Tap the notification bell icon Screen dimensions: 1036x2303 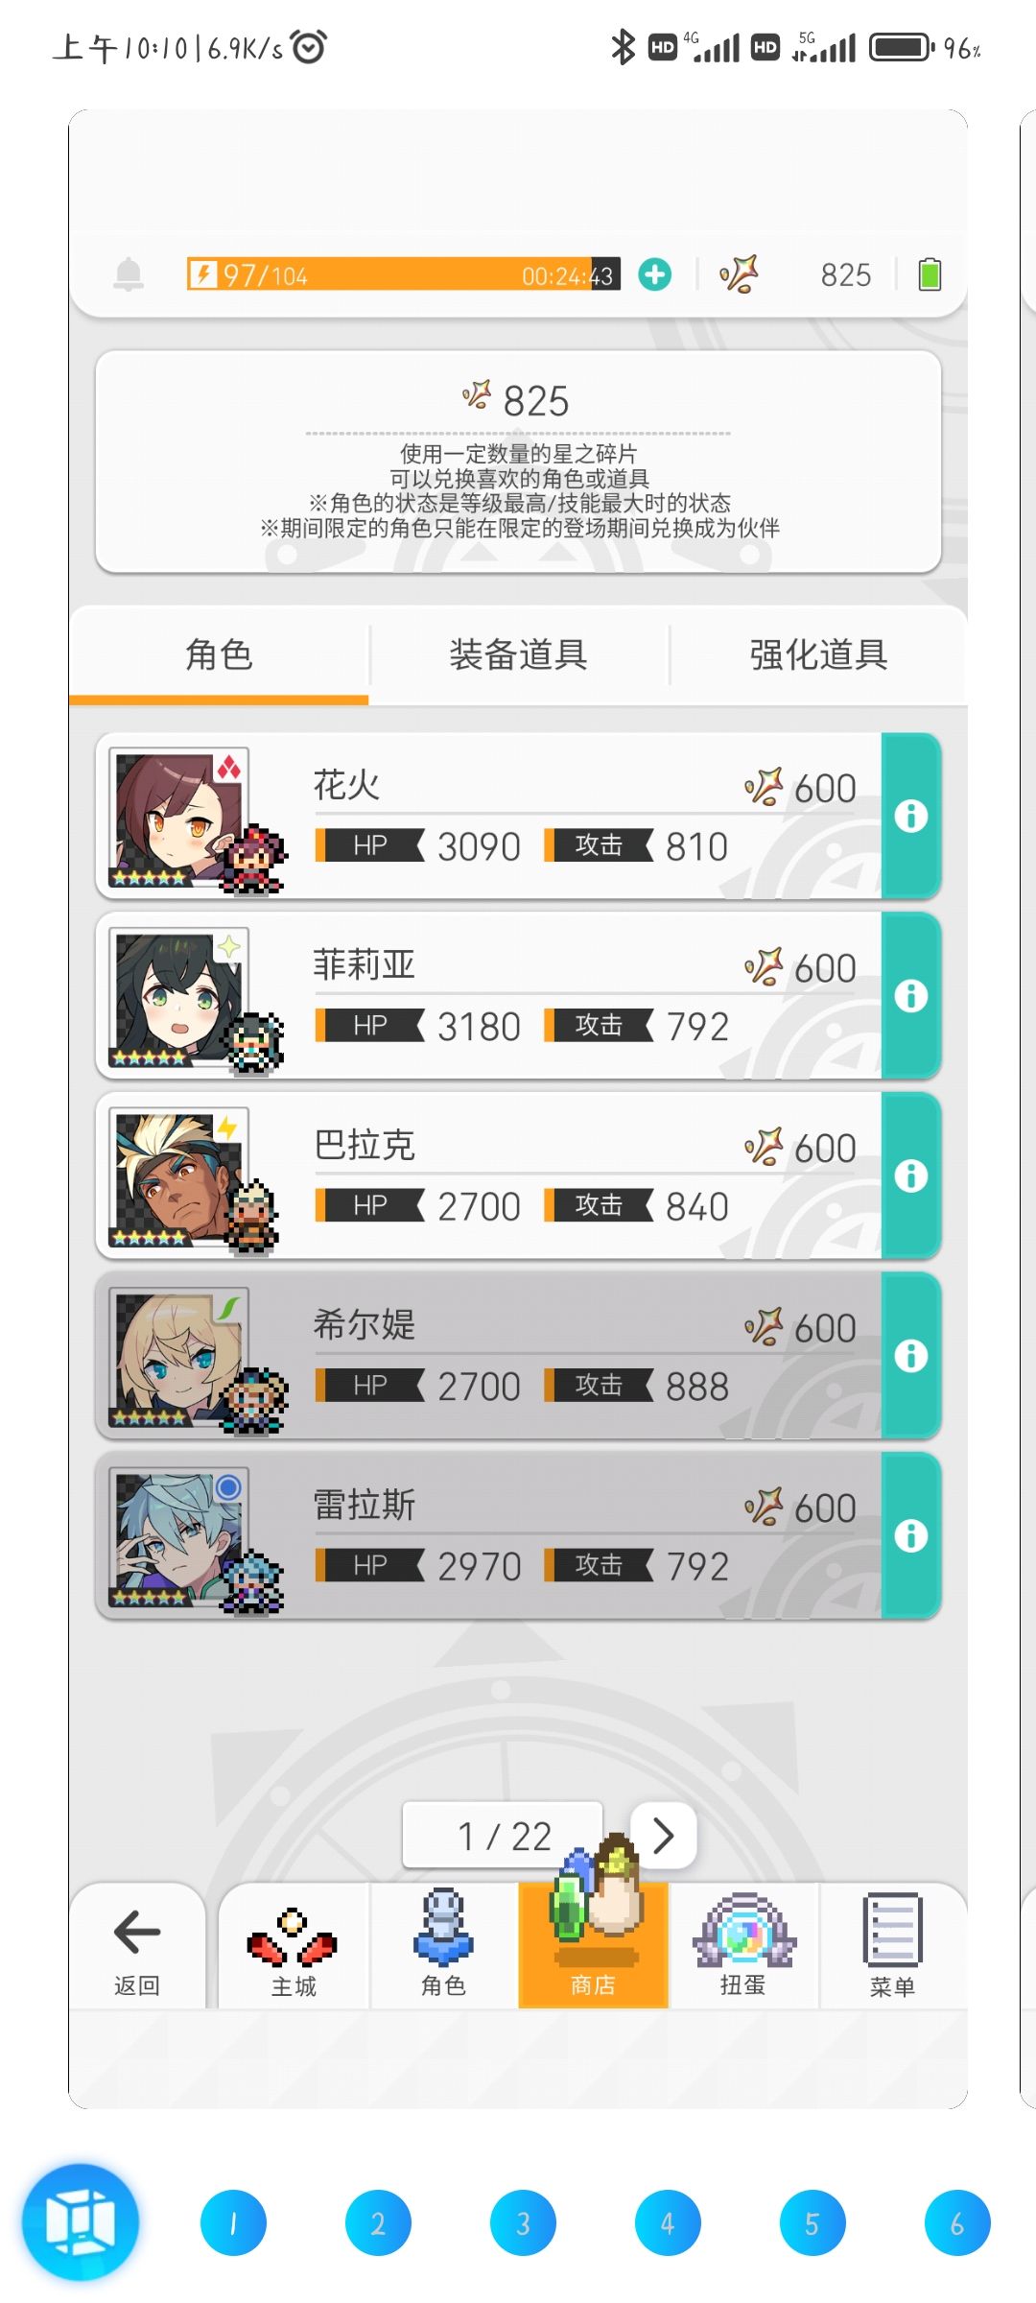pyautogui.click(x=129, y=275)
